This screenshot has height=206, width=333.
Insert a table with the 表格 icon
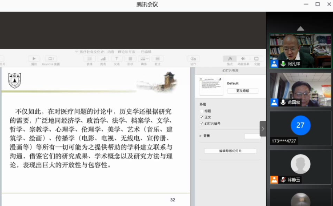click(x=89, y=59)
